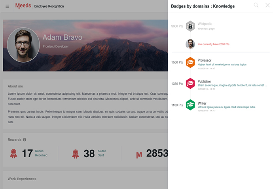Open the Kudos Sent link

click(102, 153)
